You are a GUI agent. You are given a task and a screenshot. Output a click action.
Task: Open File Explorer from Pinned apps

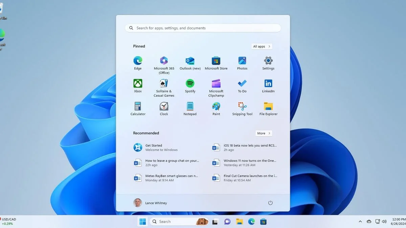click(268, 108)
